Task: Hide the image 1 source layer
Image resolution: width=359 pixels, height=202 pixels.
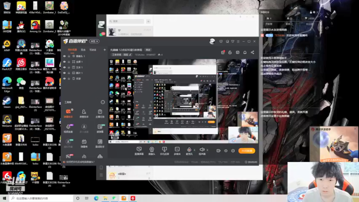Action: pyautogui.click(x=64, y=73)
